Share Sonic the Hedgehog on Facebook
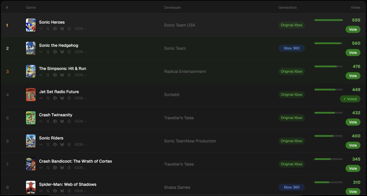This screenshot has width=367, height=196. [55, 52]
